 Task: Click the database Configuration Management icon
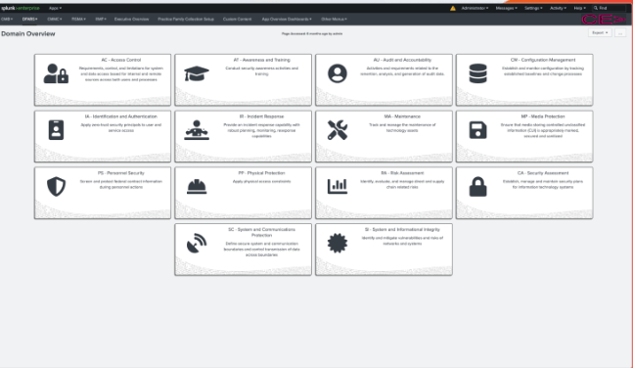tap(478, 73)
